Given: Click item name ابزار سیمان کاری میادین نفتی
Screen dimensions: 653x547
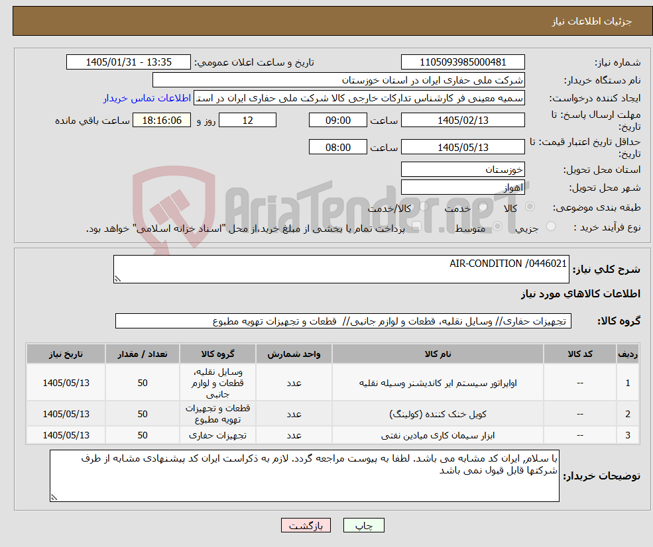Looking at the screenshot, I should pos(438,436).
